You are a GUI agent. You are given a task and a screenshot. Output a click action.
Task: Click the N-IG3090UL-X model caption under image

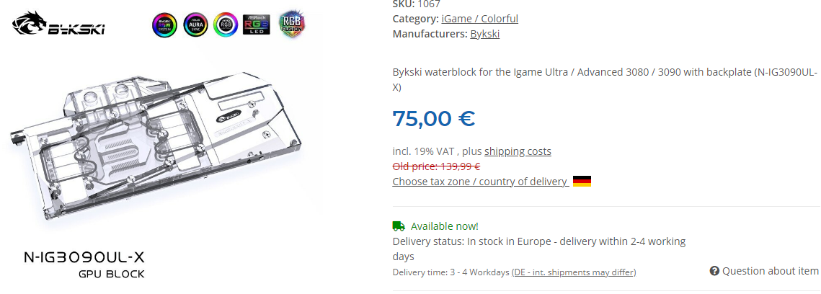84,257
